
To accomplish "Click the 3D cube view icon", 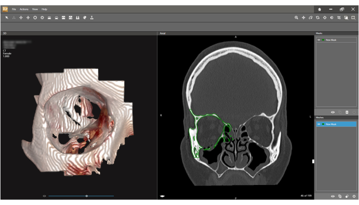I will click(346, 17).
